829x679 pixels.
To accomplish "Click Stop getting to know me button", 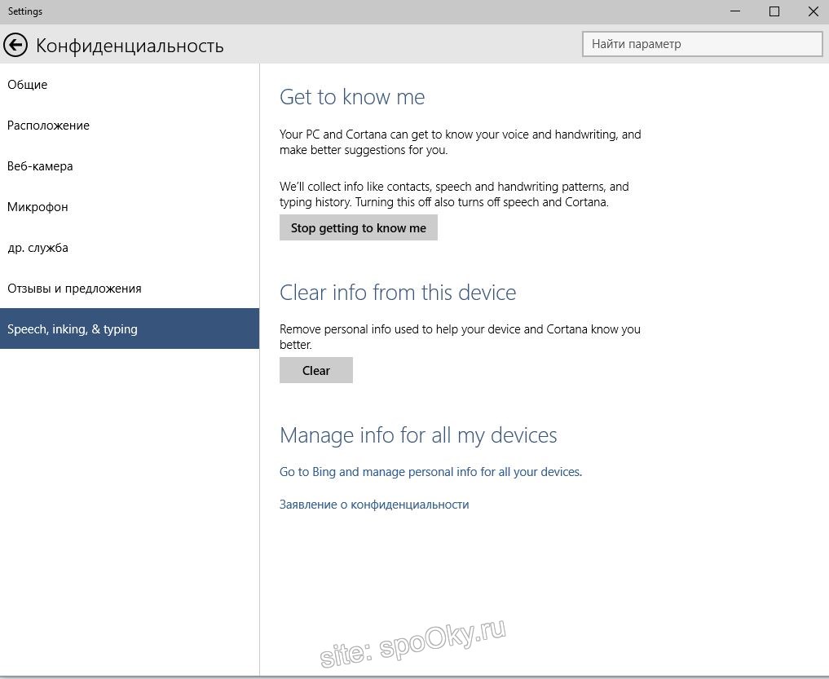I will 359,228.
